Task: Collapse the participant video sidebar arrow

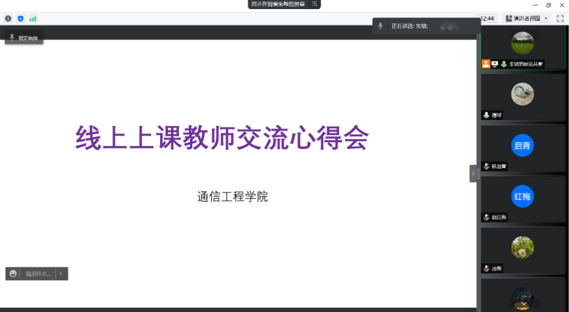Action: point(473,174)
